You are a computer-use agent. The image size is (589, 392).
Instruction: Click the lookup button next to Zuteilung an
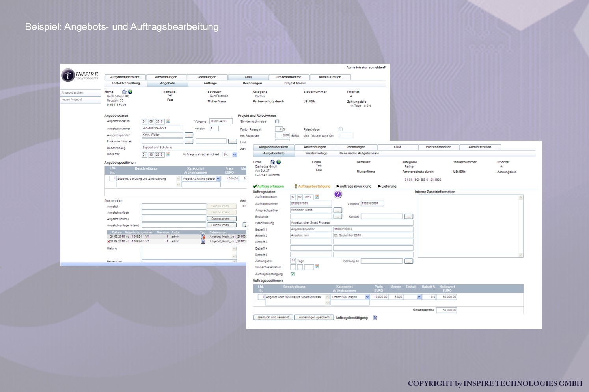point(409,261)
